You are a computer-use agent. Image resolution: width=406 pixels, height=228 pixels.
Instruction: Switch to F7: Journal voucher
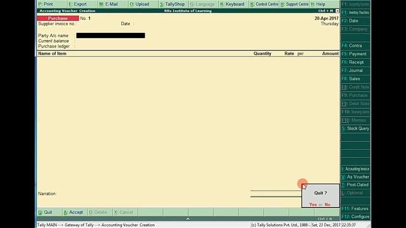[x=355, y=70]
